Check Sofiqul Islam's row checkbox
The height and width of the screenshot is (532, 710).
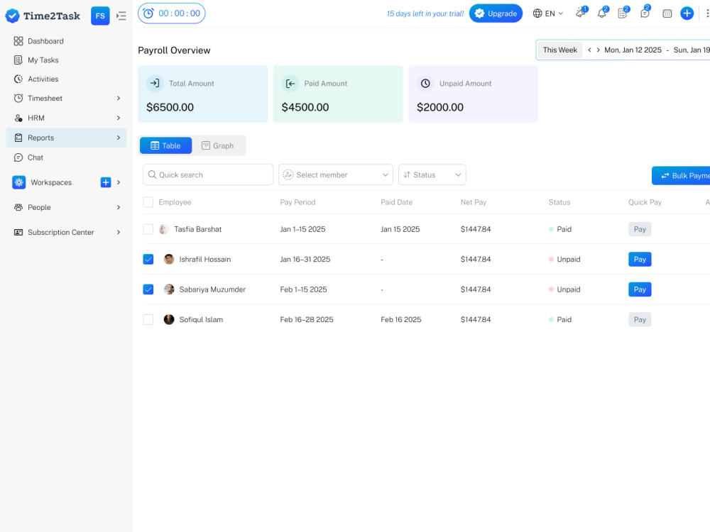[x=148, y=319]
